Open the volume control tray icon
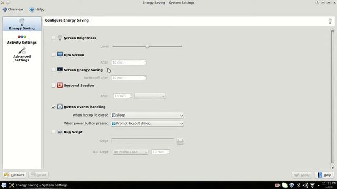Screen dimensions: 337x189 point(305,185)
